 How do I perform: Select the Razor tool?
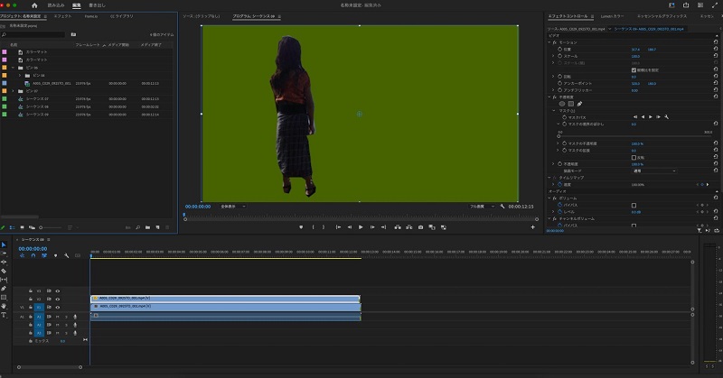tap(4, 271)
